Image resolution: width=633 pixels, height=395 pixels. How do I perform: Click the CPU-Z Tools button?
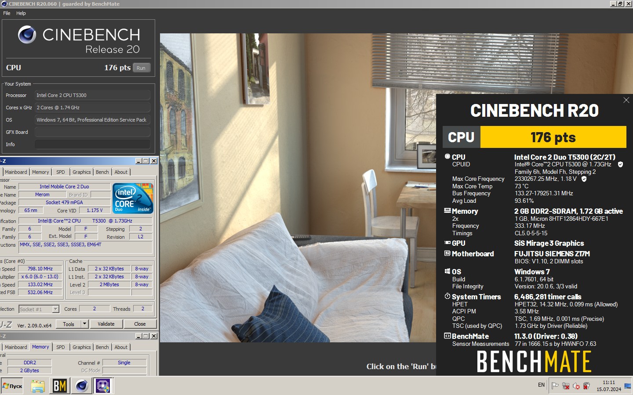point(69,324)
